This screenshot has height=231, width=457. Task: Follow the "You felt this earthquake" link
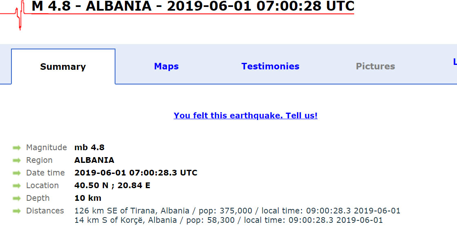point(246,115)
